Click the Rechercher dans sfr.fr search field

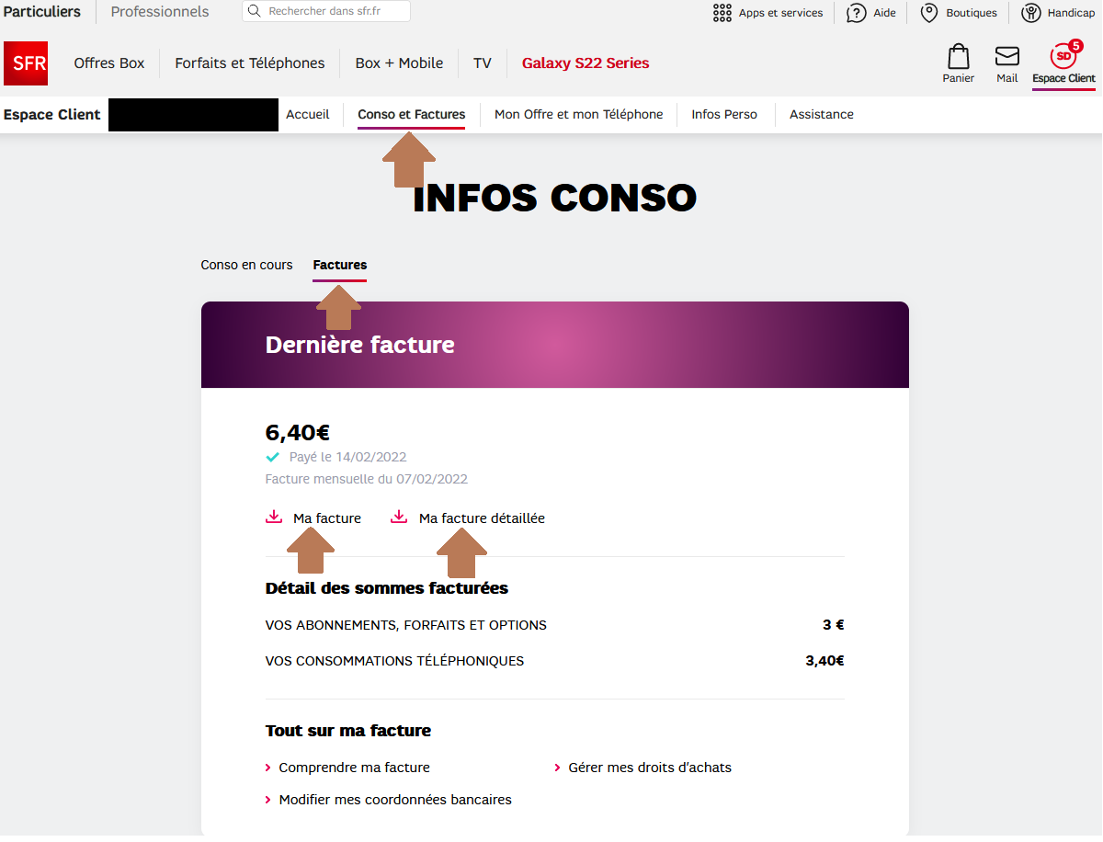tap(326, 11)
